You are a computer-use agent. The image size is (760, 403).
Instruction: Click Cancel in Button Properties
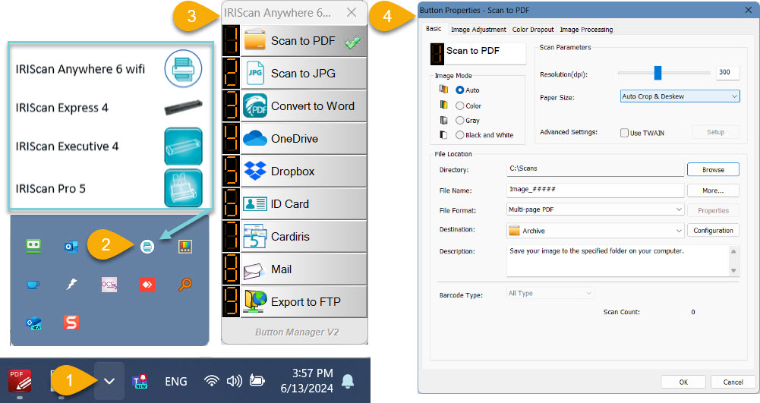[733, 382]
